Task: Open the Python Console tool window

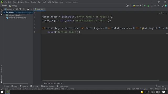Action: [62, 86]
